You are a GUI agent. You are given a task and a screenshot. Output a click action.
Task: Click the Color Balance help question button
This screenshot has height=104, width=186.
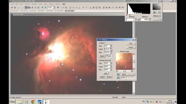click(133, 40)
